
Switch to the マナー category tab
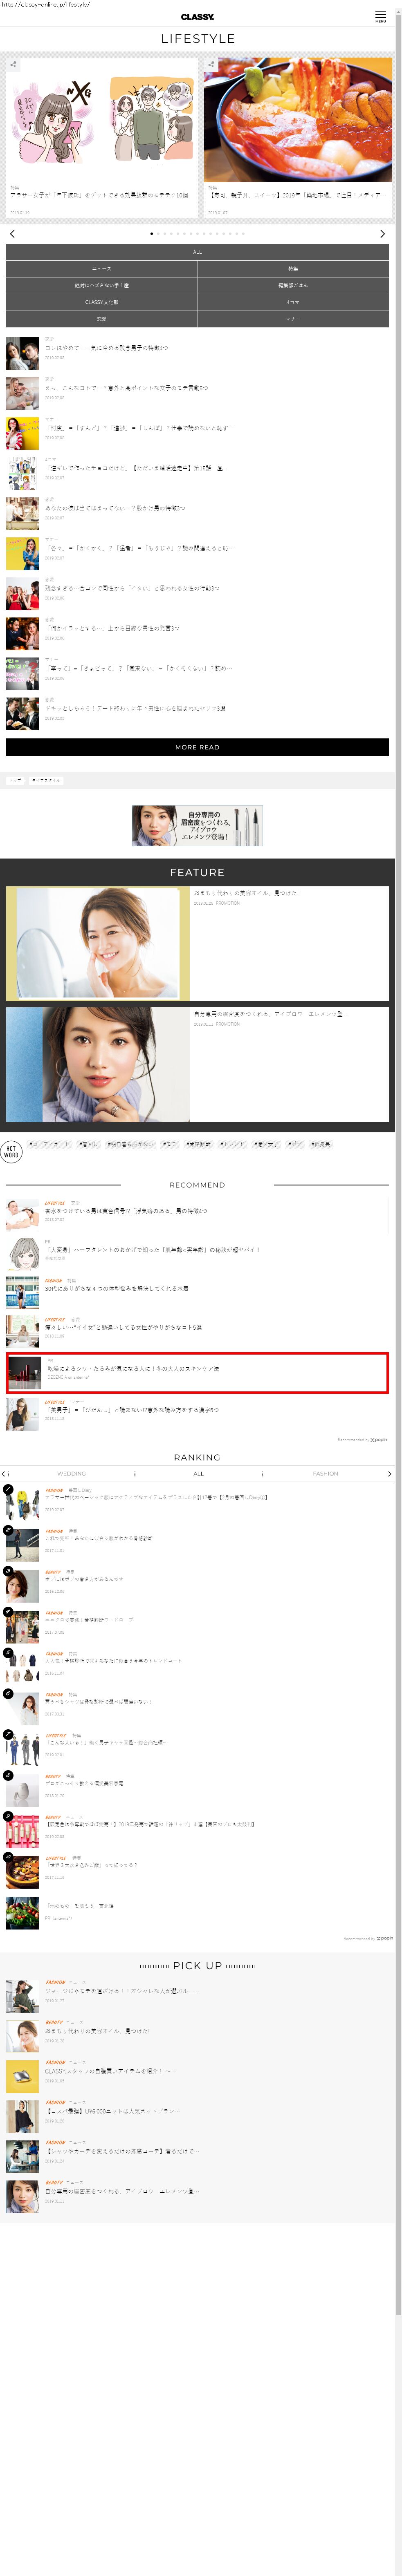click(x=293, y=319)
